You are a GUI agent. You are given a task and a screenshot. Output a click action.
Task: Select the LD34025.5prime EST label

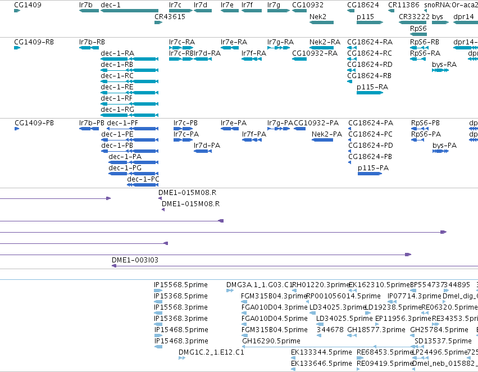point(344,319)
